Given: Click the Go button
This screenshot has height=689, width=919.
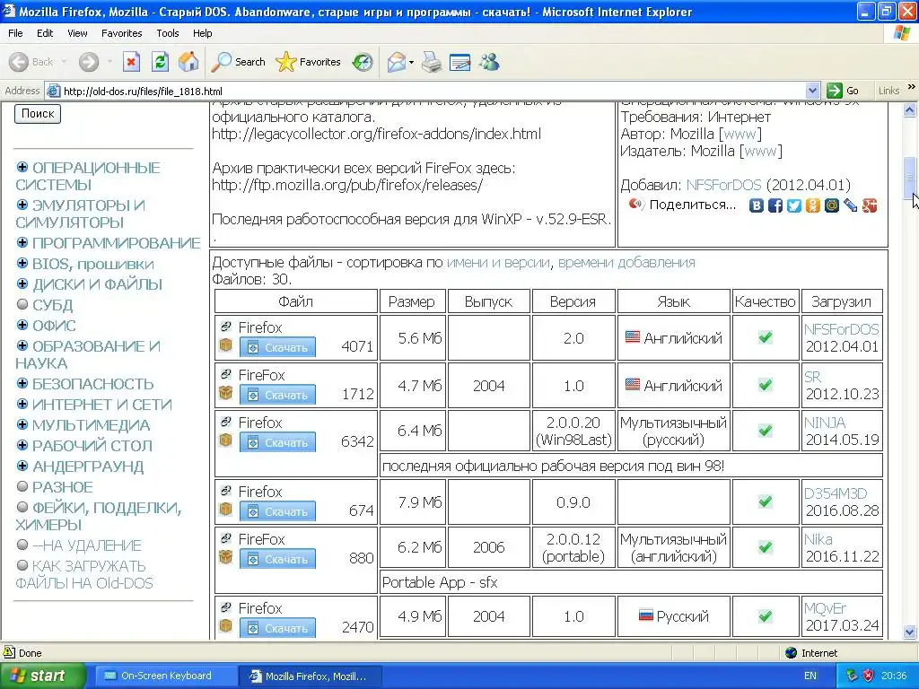Looking at the screenshot, I should (x=843, y=91).
